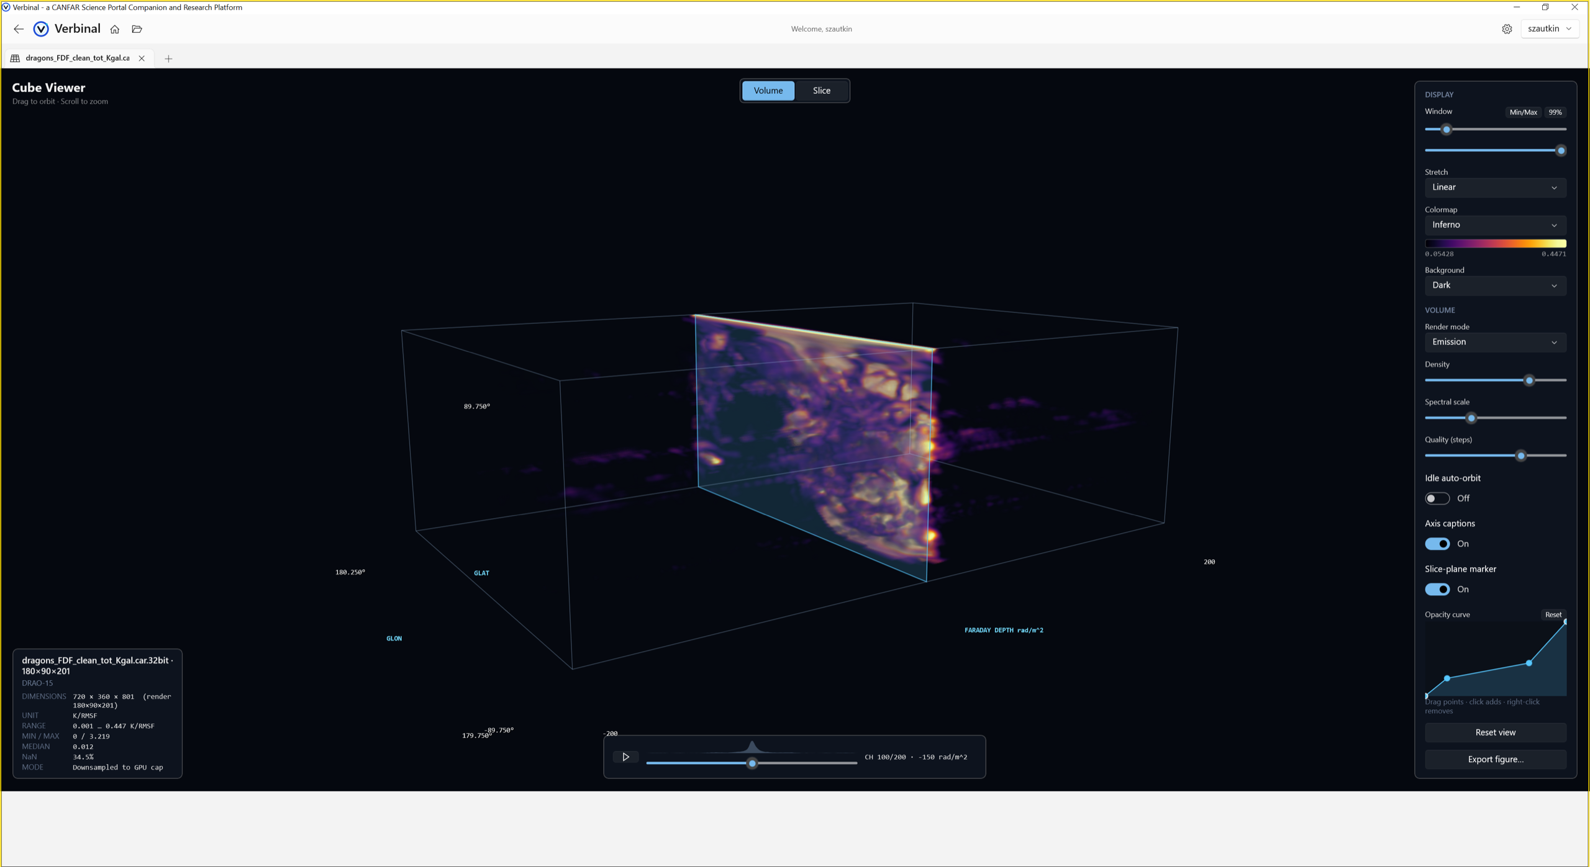Viewport: 1590px width, 867px height.
Task: Go back with the arrow icon
Action: point(19,29)
